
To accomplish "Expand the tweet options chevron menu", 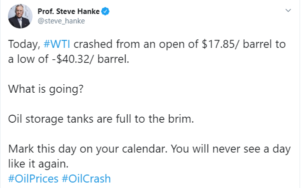I will pos(288,10).
